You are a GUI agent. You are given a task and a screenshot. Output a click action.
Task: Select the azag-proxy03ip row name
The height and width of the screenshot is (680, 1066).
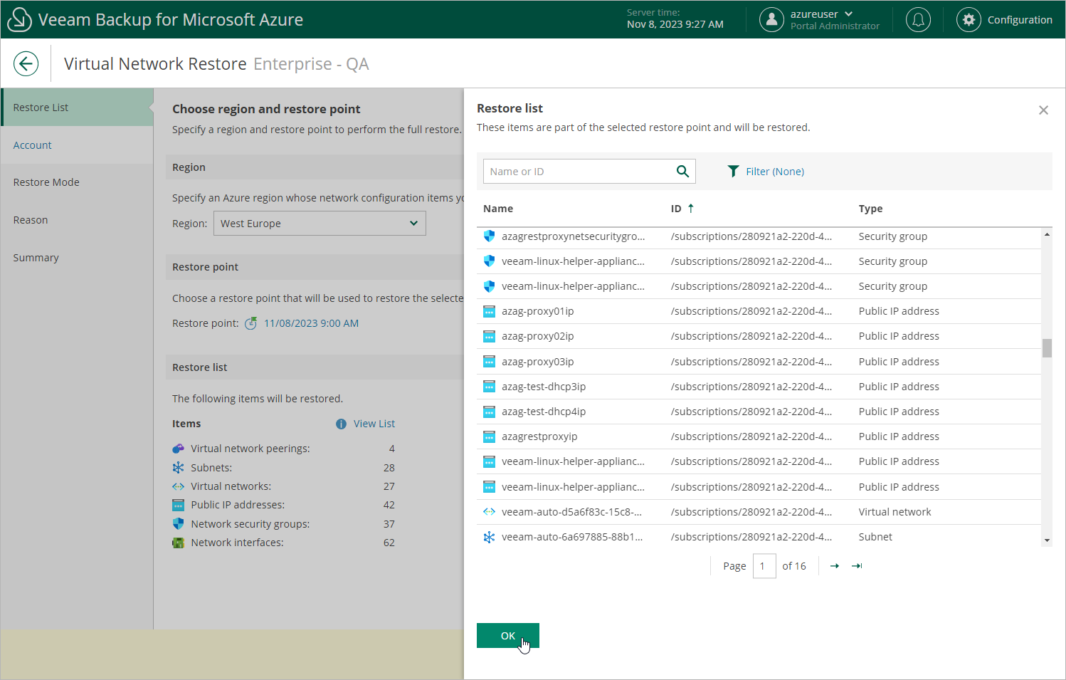pyautogui.click(x=537, y=362)
